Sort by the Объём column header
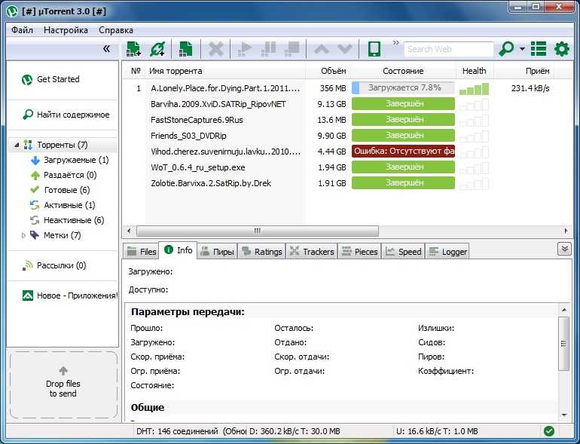 328,71
